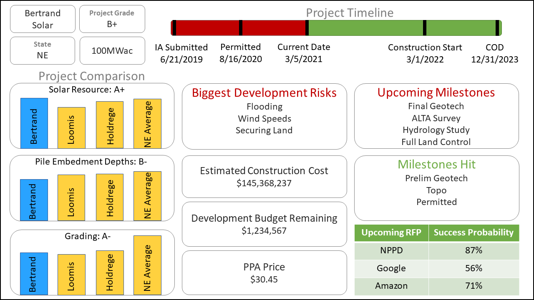Viewport: 534px width, 300px height.
Task: Click the IA Submitted marker on timeline
Action: [174, 28]
